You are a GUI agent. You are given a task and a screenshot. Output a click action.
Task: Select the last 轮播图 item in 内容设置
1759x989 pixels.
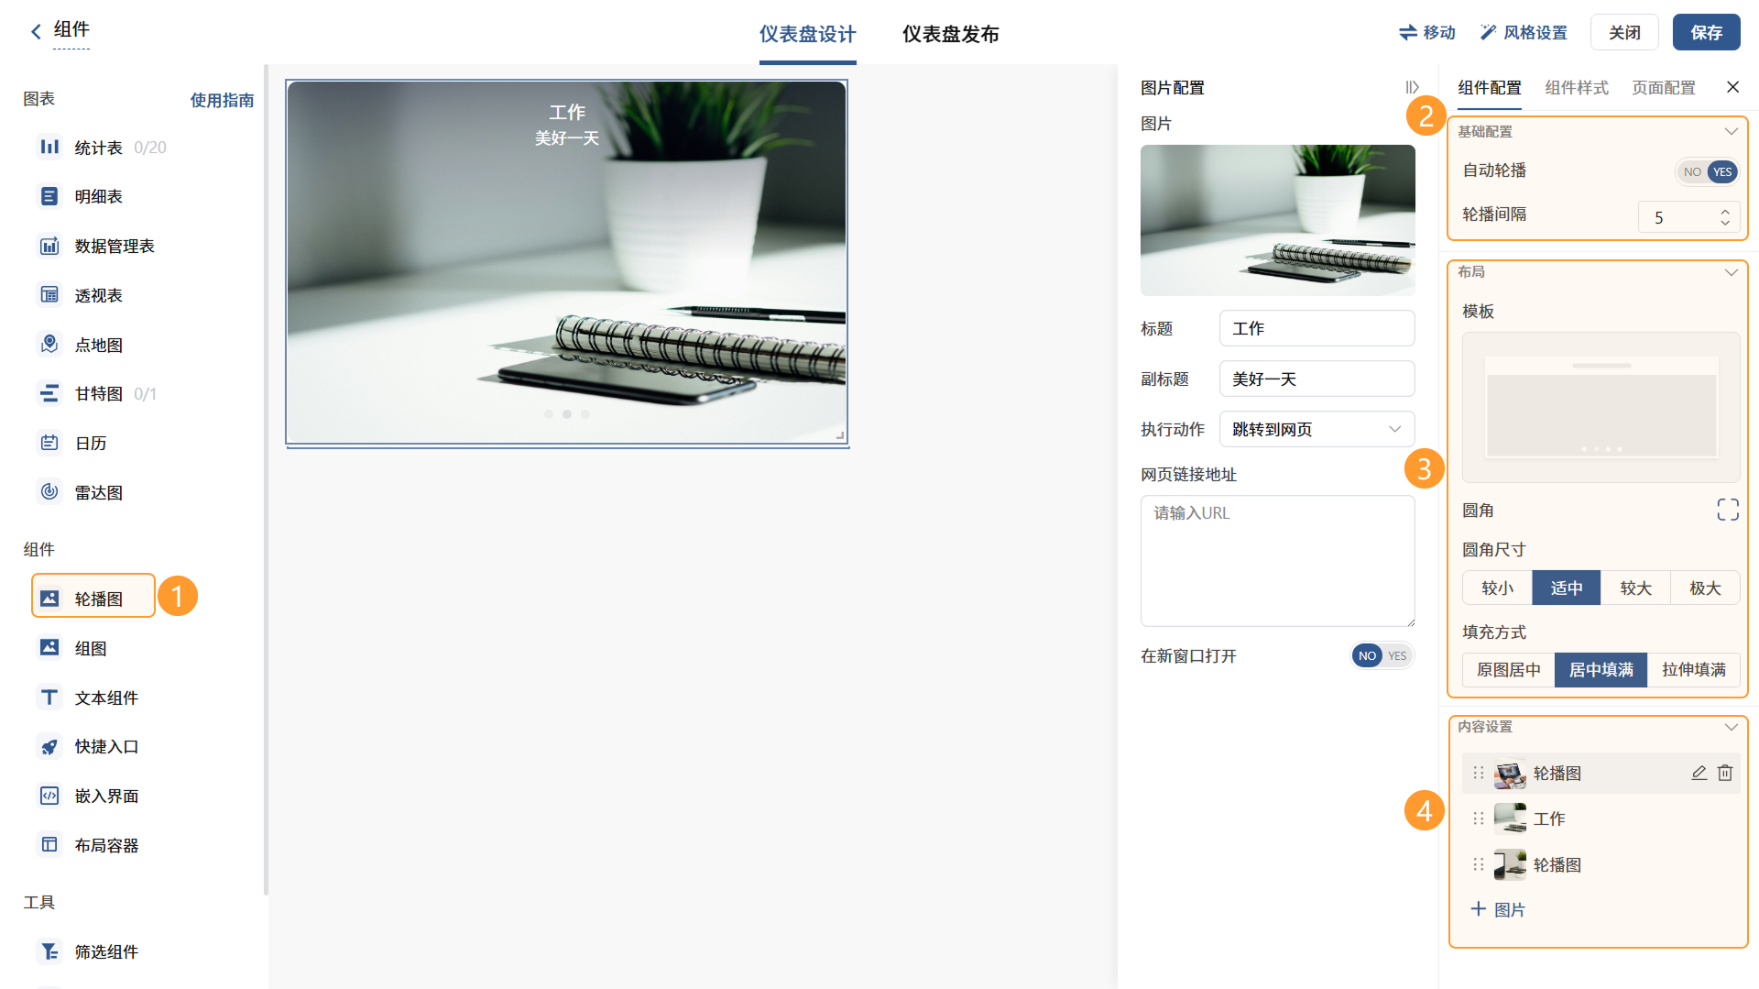coord(1601,864)
